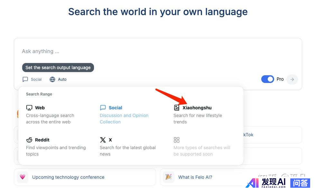Screen dimensions: 315x191
Task: Submit search with the arrow button
Action: tap(292, 79)
